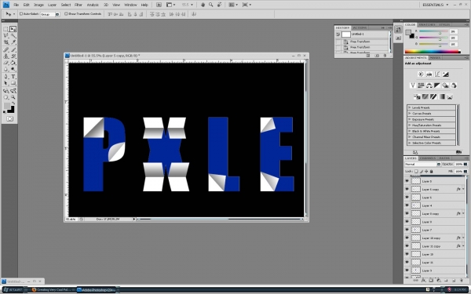Select the Rectangular Marquee tool
Image resolution: width=471 pixels, height=294 pixels.
tap(5, 29)
